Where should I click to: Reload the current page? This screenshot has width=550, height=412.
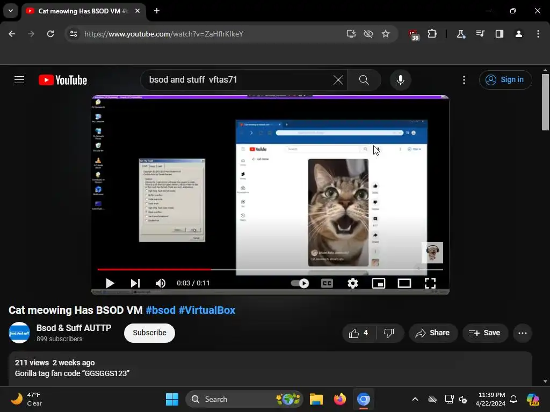tap(50, 34)
